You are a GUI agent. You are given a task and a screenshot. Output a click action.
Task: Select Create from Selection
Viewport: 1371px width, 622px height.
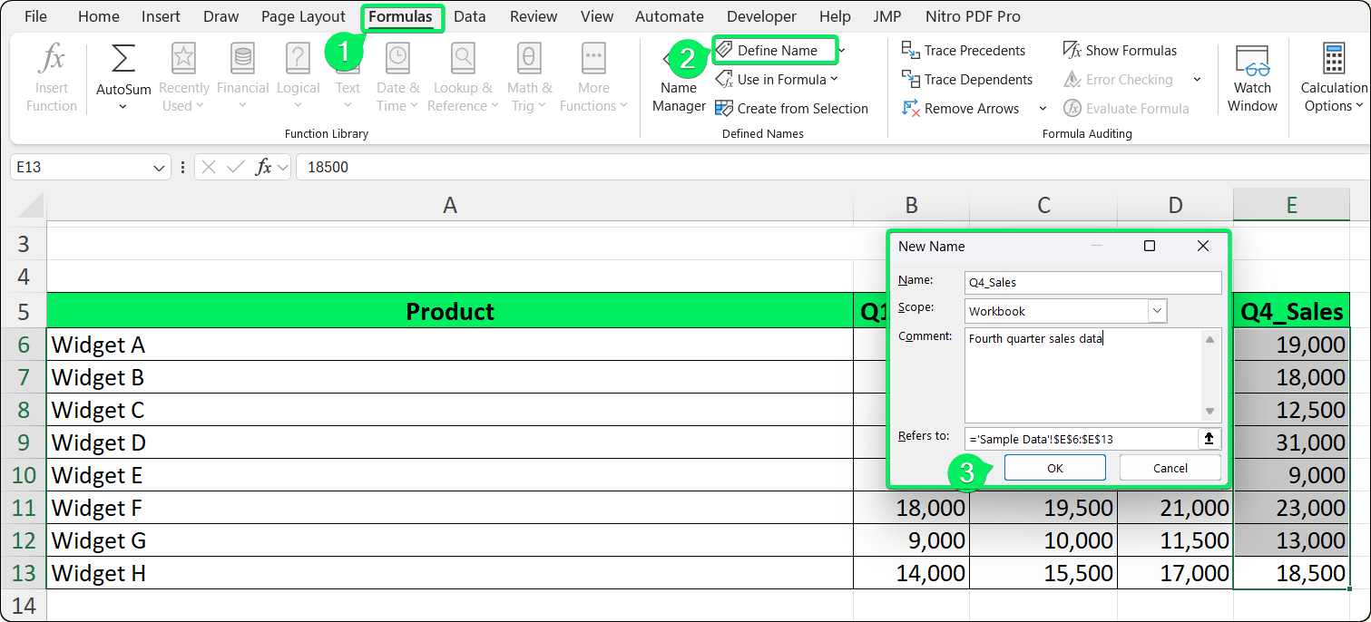[x=792, y=108]
